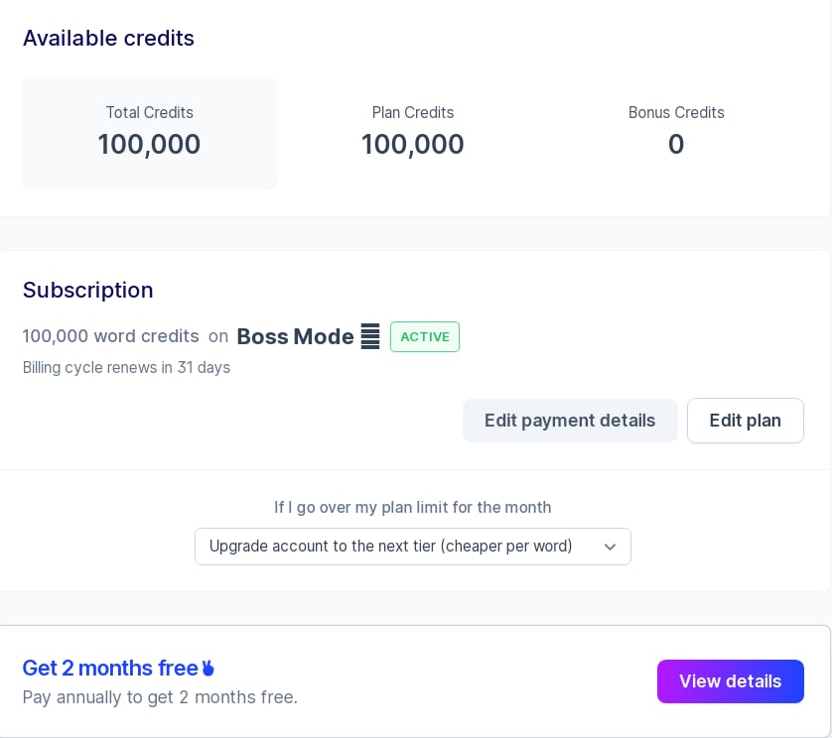Click the Edit plan button
The image size is (832, 738).
pyautogui.click(x=745, y=421)
